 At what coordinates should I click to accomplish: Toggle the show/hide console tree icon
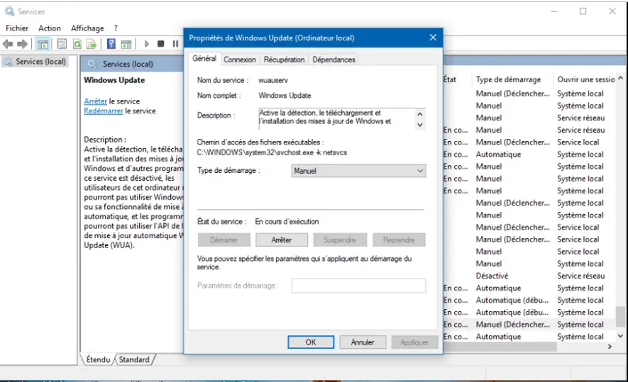click(43, 44)
